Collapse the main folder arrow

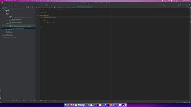click(x=7, y=15)
